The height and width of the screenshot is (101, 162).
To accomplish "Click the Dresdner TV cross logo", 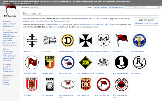I will click(32, 40).
